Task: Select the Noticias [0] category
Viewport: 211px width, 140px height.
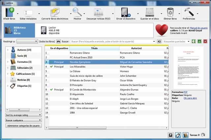Action: point(23,80)
